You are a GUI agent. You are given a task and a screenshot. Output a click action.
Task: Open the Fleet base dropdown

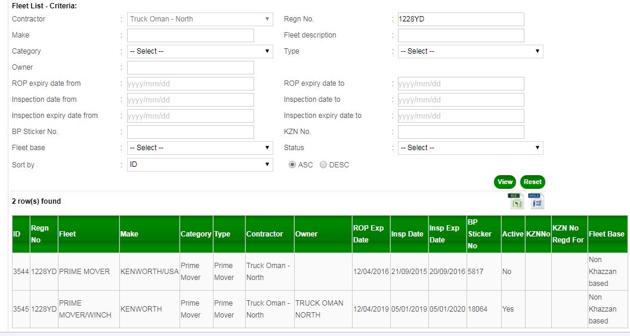tap(200, 148)
